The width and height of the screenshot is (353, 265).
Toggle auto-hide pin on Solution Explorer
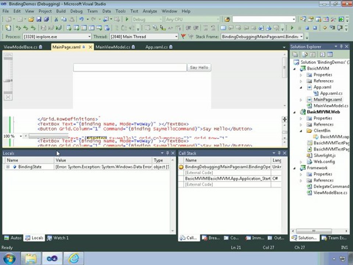point(341,47)
